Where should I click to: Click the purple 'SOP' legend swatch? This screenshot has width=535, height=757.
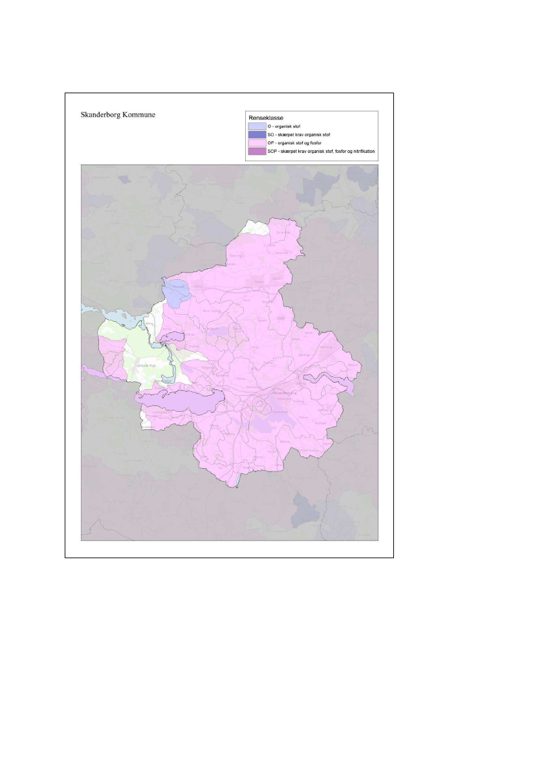coord(257,151)
